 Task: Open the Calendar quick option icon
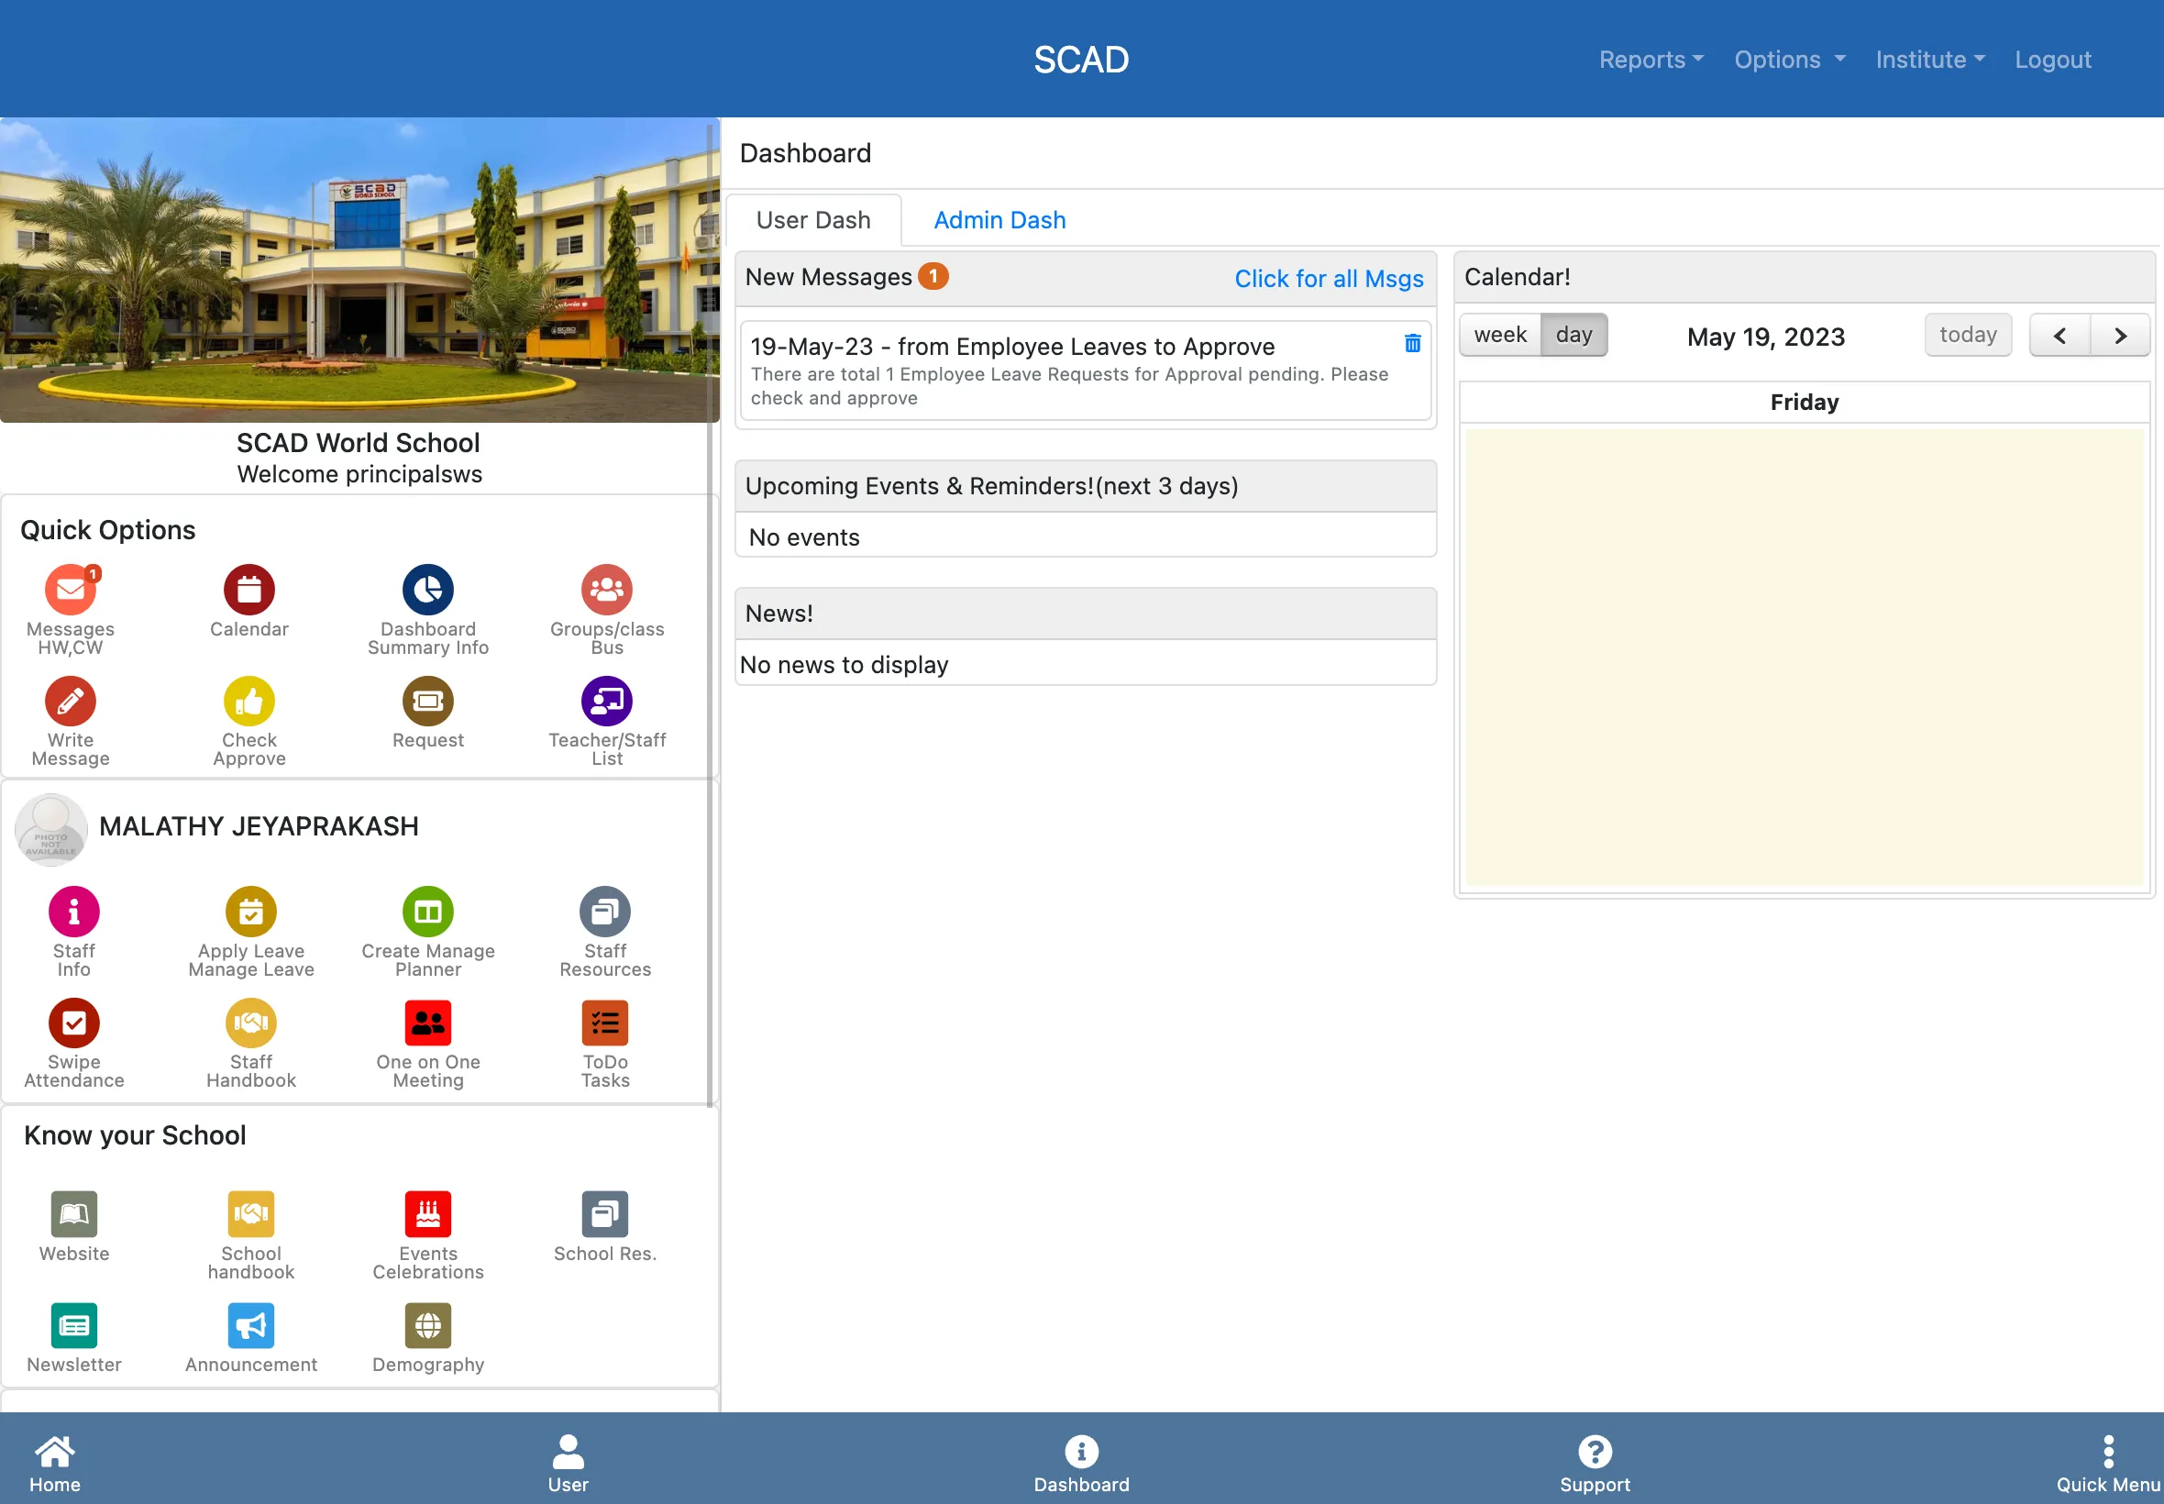[248, 590]
